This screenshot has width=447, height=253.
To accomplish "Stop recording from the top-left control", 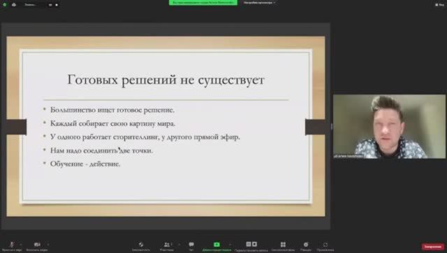I will tap(57, 5).
